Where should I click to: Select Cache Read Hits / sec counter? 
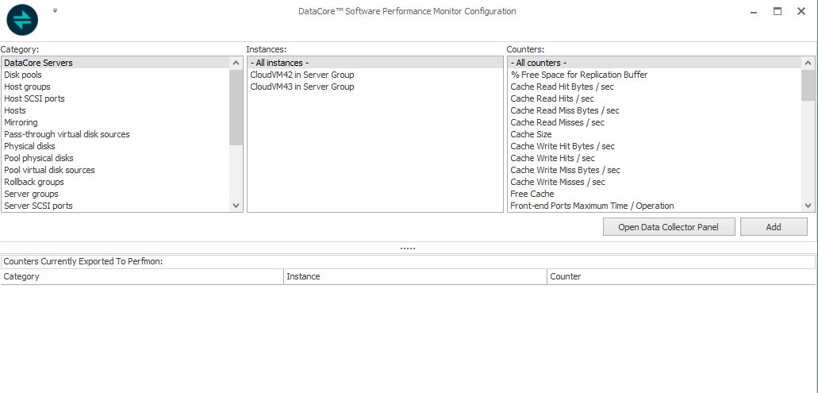(x=552, y=98)
